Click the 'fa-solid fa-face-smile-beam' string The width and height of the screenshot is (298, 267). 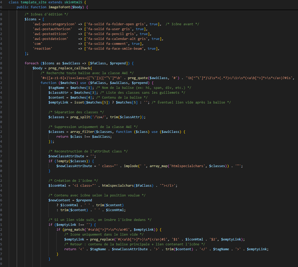(115, 49)
